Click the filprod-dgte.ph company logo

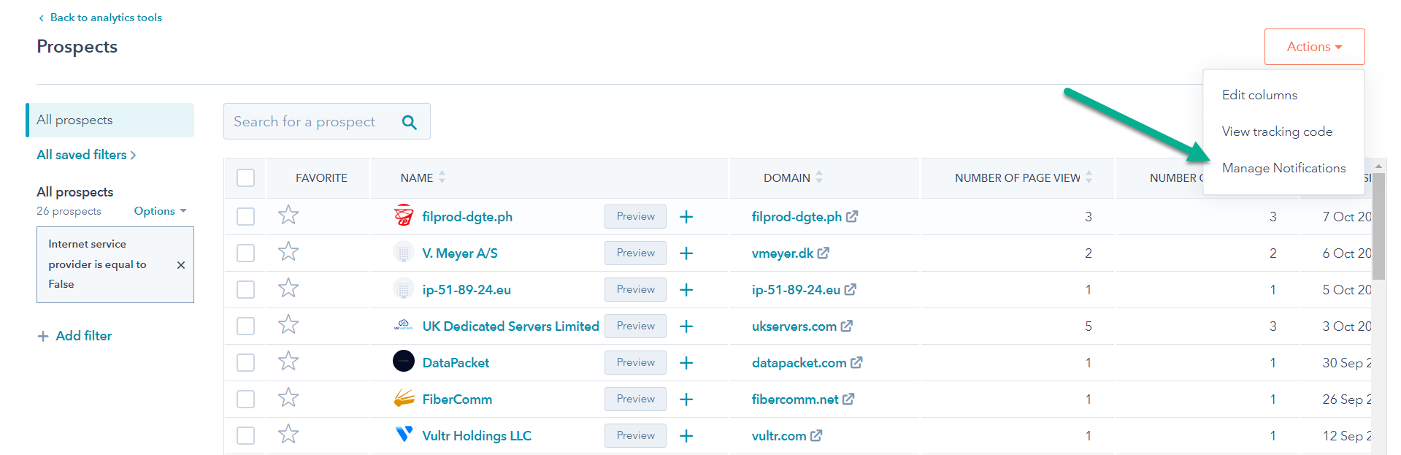404,215
